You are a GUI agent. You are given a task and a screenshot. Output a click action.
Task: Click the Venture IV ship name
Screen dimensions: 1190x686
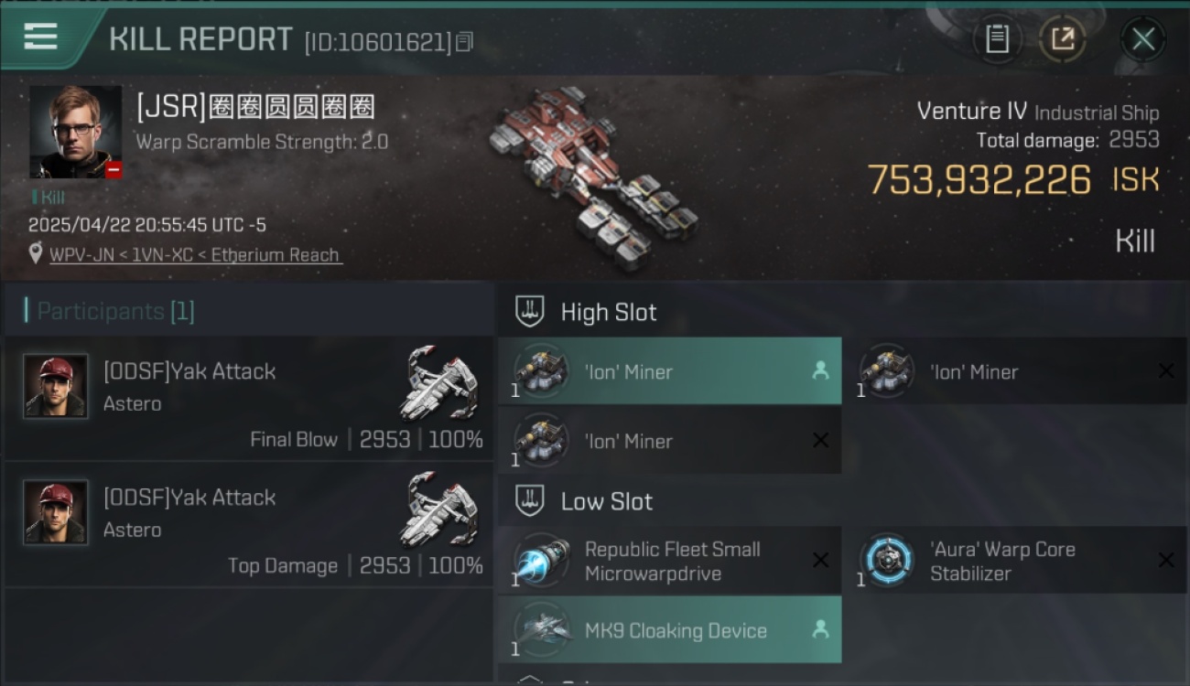click(x=971, y=112)
